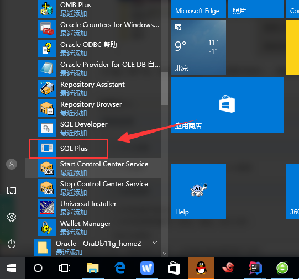Select 'Stop Control Center Service' label

tap(104, 184)
